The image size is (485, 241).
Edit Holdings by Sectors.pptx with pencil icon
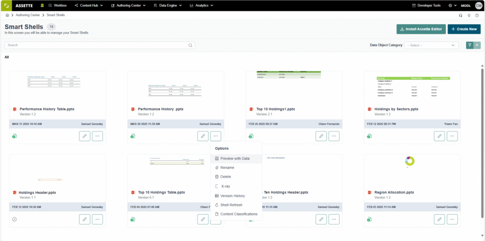[439, 136]
